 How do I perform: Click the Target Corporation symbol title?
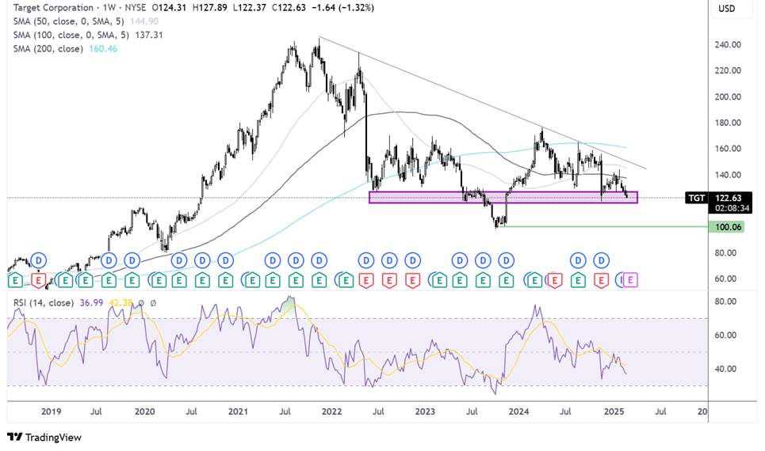53,7
